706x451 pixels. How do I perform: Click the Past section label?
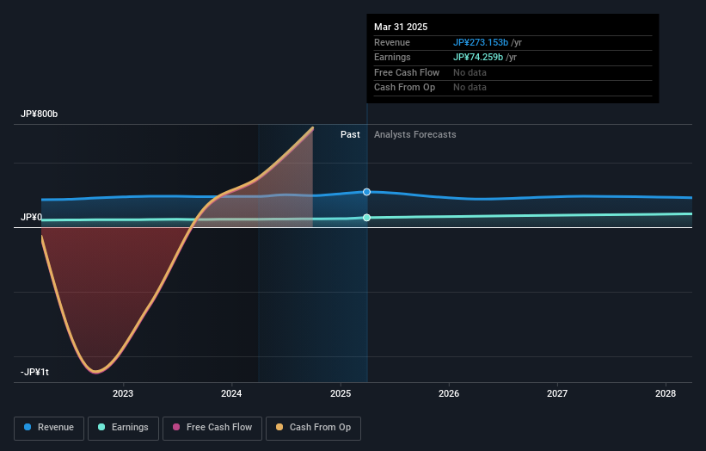point(350,134)
